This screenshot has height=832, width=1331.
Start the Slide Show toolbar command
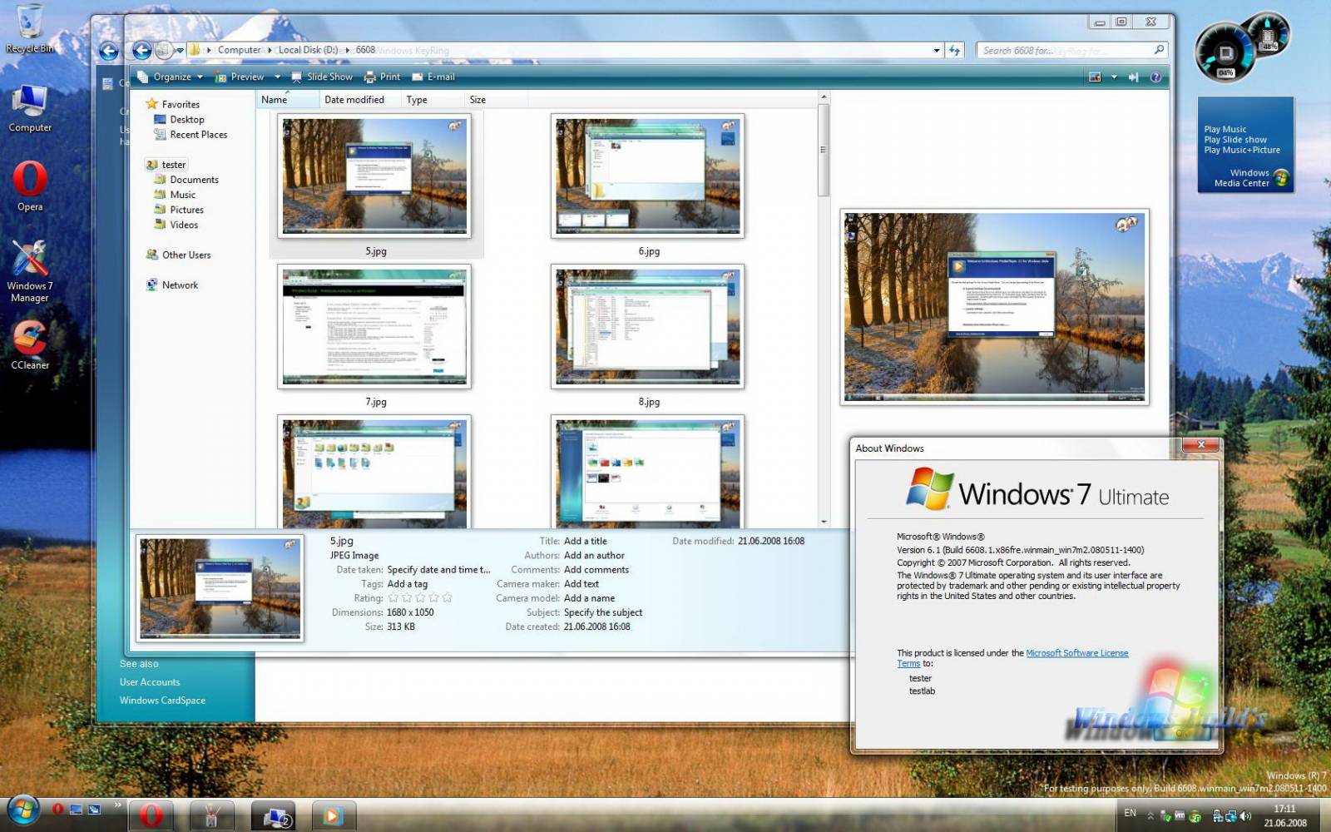click(x=322, y=77)
